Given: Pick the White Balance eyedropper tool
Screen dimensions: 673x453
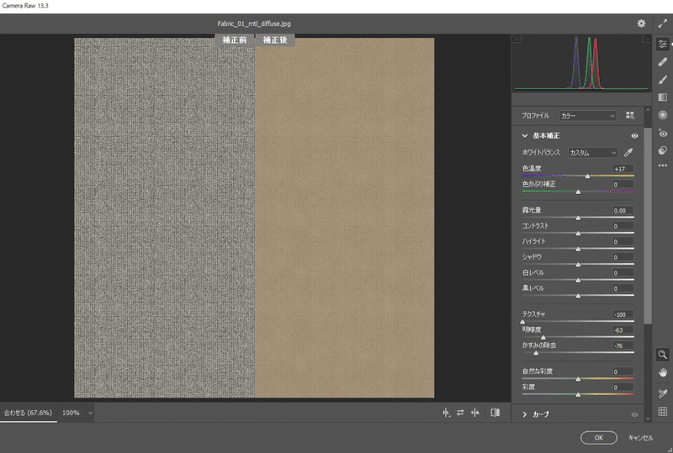Looking at the screenshot, I should [x=628, y=152].
